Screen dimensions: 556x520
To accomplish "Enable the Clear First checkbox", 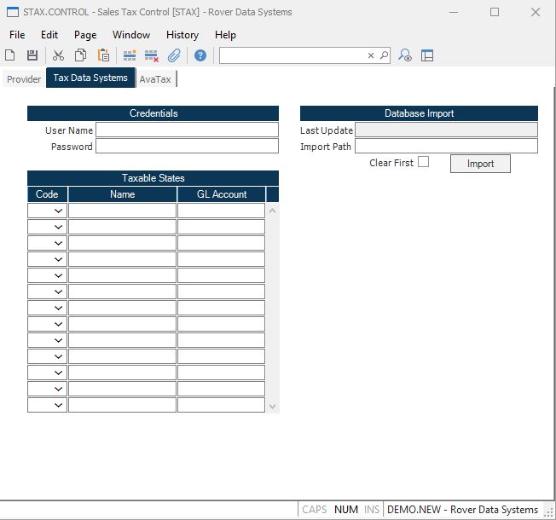I will (424, 162).
